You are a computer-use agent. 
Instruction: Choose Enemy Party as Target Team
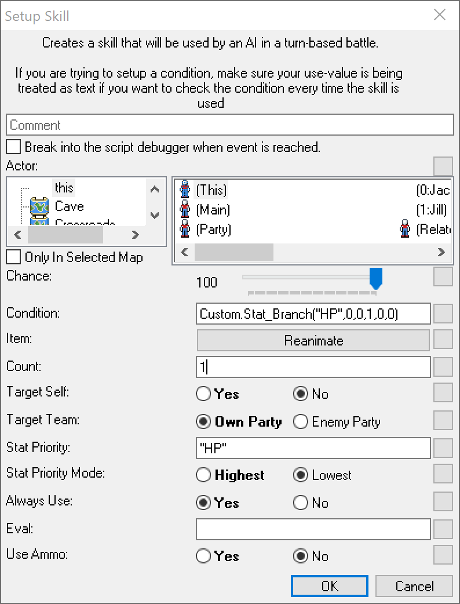(x=301, y=422)
